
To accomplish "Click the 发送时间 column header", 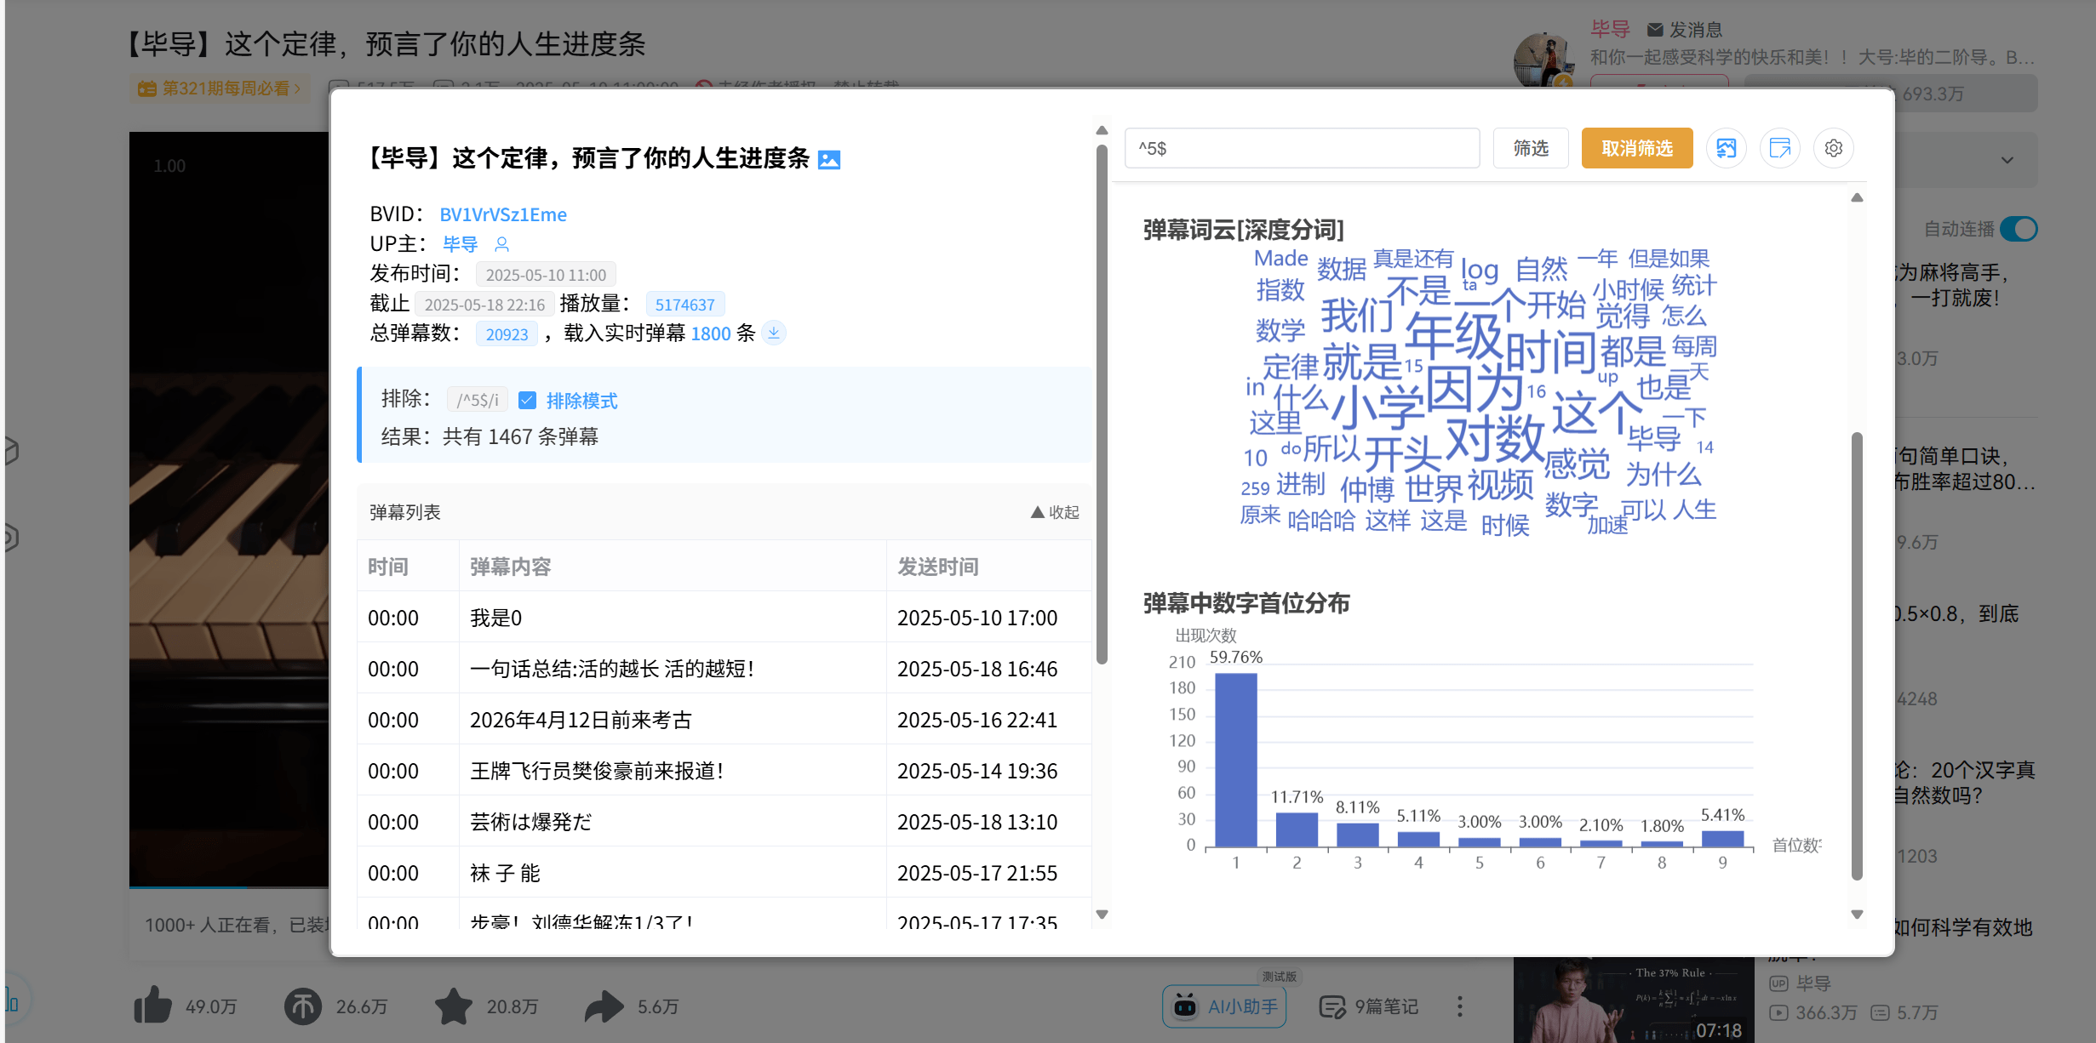I will tap(937, 567).
